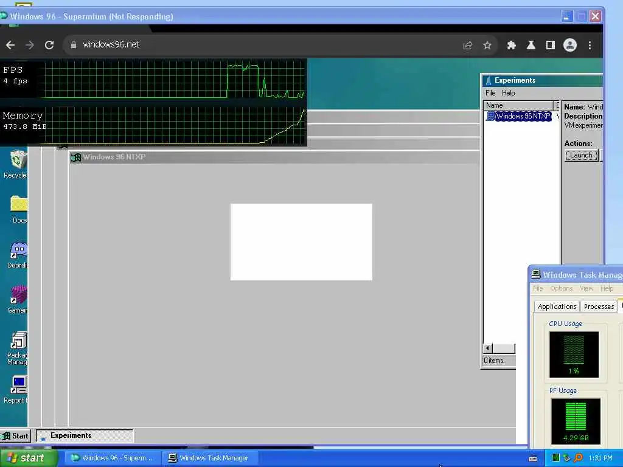623x467 pixels.
Task: Select the Windows 96 NTXP list entry
Action: click(519, 116)
